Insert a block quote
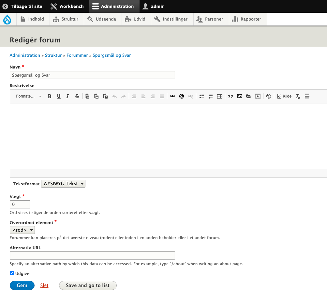 click(x=230, y=96)
